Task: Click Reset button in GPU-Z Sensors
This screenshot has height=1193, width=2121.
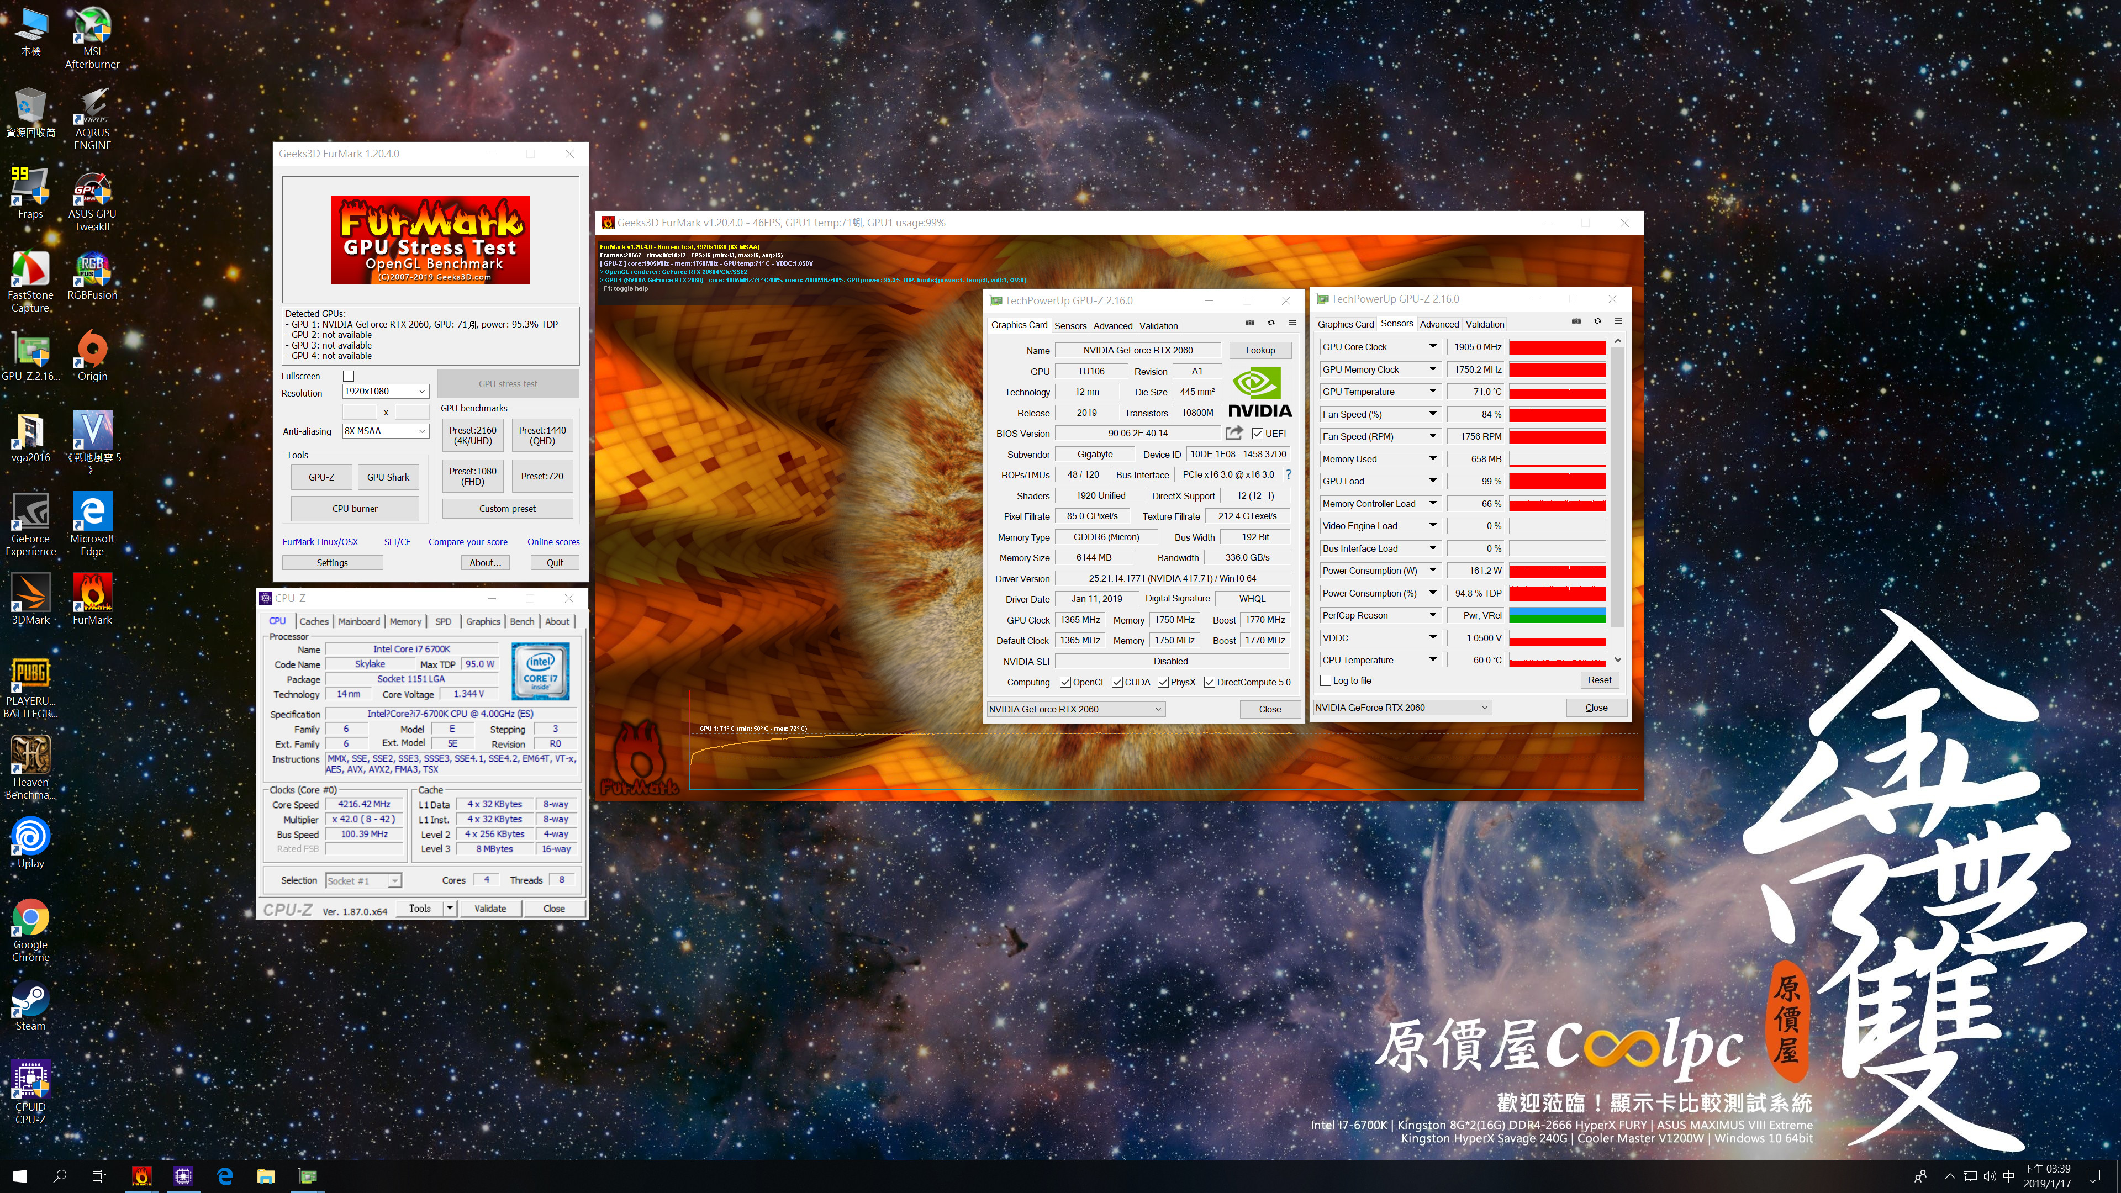Action: point(1599,680)
